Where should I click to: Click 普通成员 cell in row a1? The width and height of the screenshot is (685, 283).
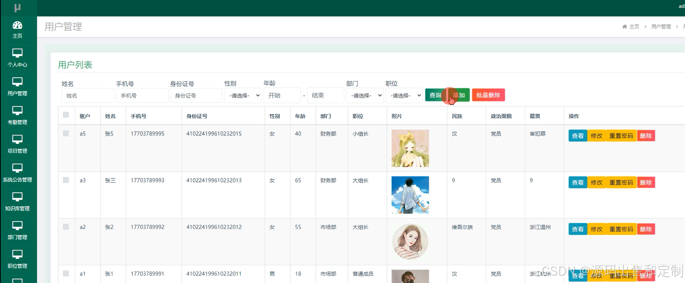point(363,274)
